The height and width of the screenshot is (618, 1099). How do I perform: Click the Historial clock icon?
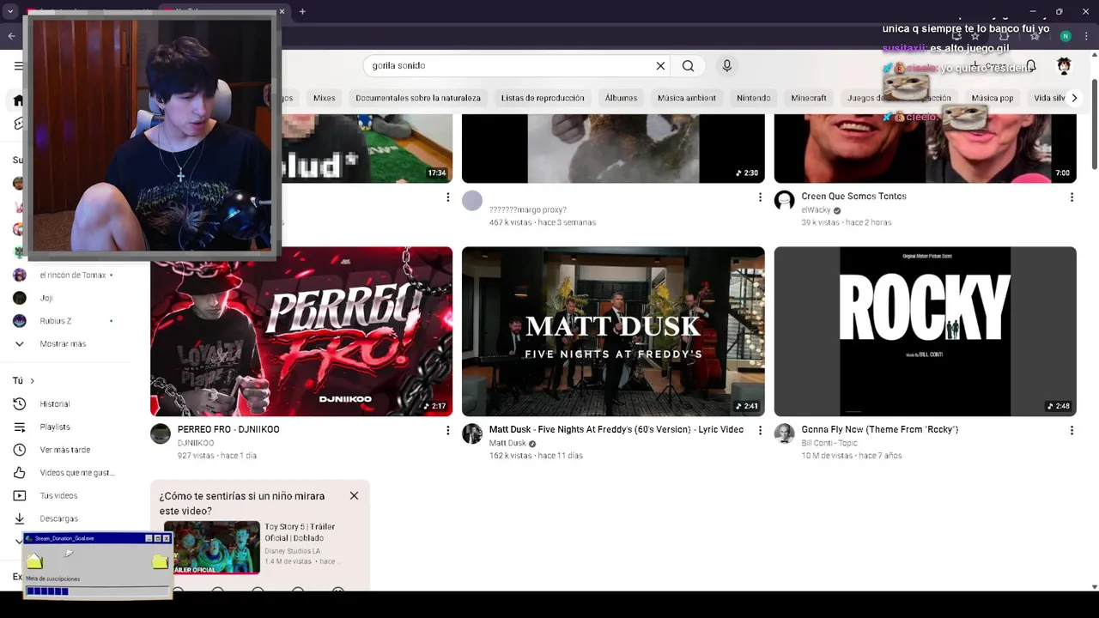(19, 404)
